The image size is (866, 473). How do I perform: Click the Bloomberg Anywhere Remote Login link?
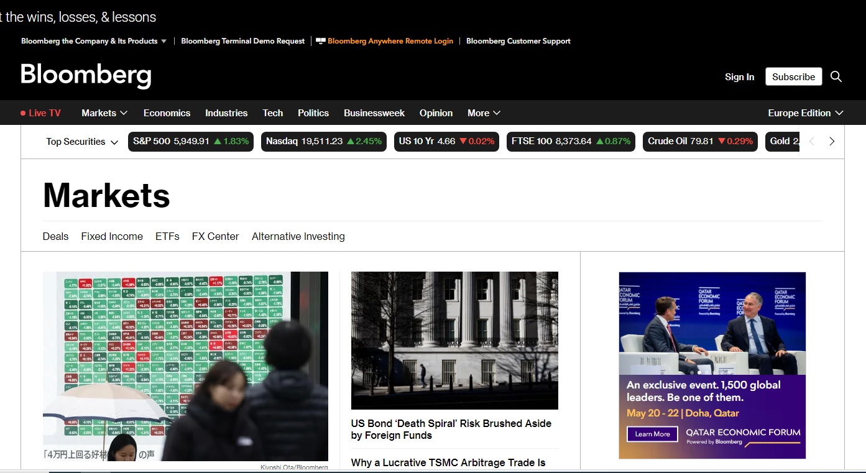click(390, 41)
